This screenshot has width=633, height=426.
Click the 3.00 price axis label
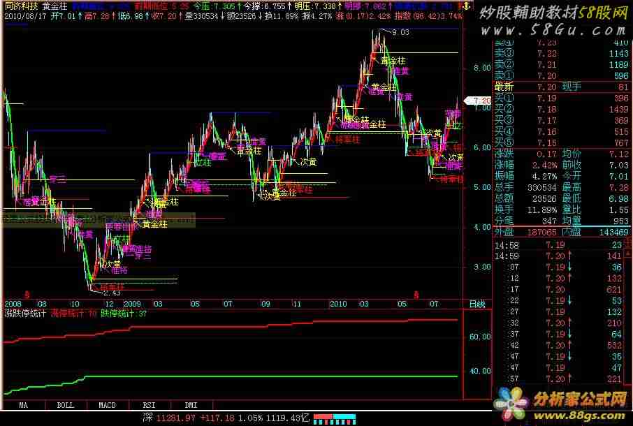coord(482,267)
